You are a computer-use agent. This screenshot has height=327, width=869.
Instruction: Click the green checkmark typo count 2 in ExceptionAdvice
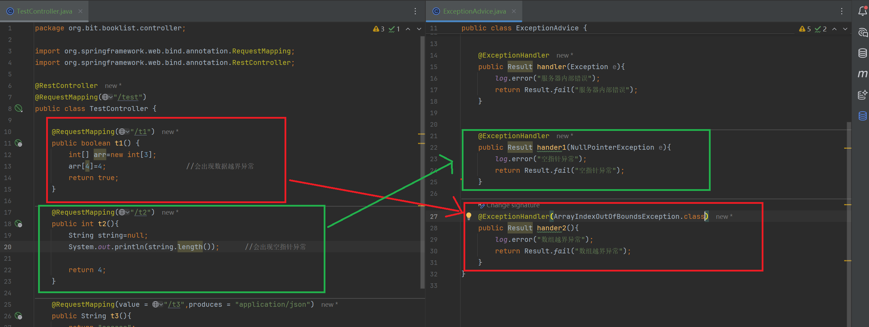pos(821,29)
